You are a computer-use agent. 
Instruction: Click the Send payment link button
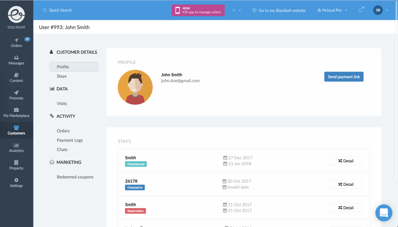pos(344,77)
